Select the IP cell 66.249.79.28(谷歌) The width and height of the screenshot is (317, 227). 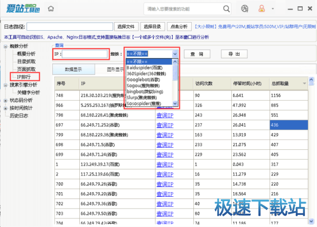pos(117,184)
